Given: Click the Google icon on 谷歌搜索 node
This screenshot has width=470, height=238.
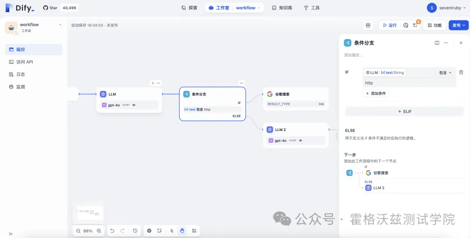Looking at the screenshot, I should click(269, 94).
